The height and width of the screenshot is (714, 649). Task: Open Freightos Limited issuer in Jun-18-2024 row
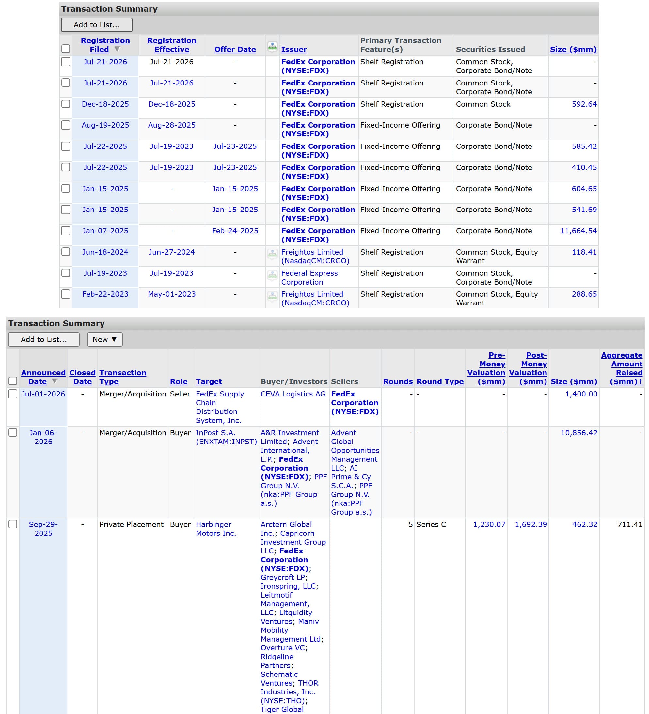315,256
